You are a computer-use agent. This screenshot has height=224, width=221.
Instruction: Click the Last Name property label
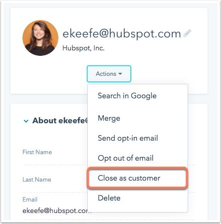[37, 180]
